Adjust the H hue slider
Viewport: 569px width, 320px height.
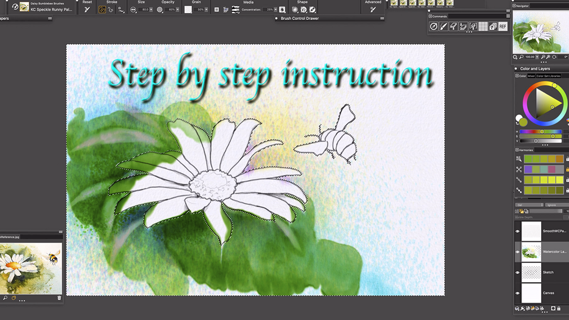[x=541, y=132]
